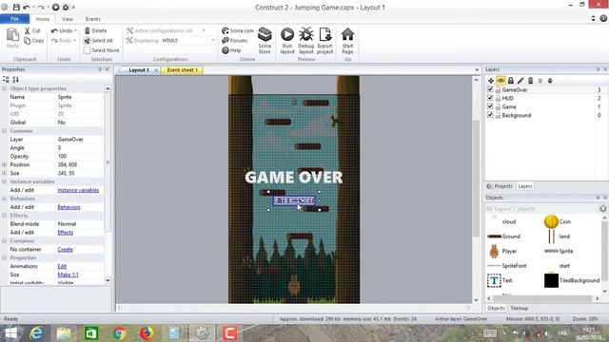Go to Start Page house icon

click(x=347, y=34)
